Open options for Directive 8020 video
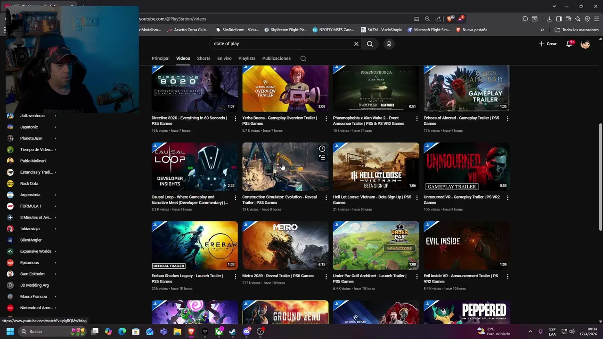The width and height of the screenshot is (603, 339). (x=236, y=119)
